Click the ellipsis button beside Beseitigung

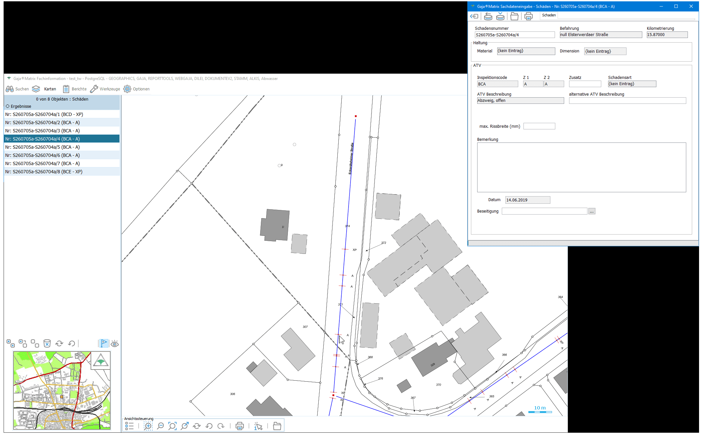(592, 211)
